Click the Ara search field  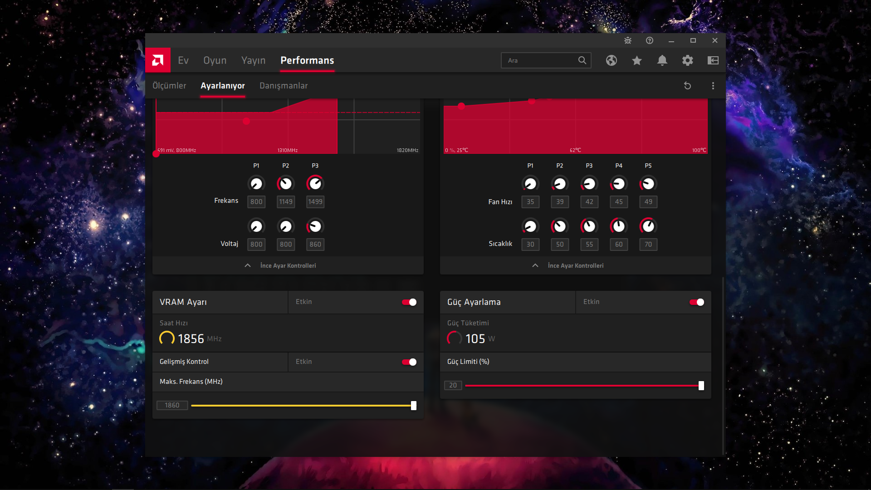pos(540,60)
